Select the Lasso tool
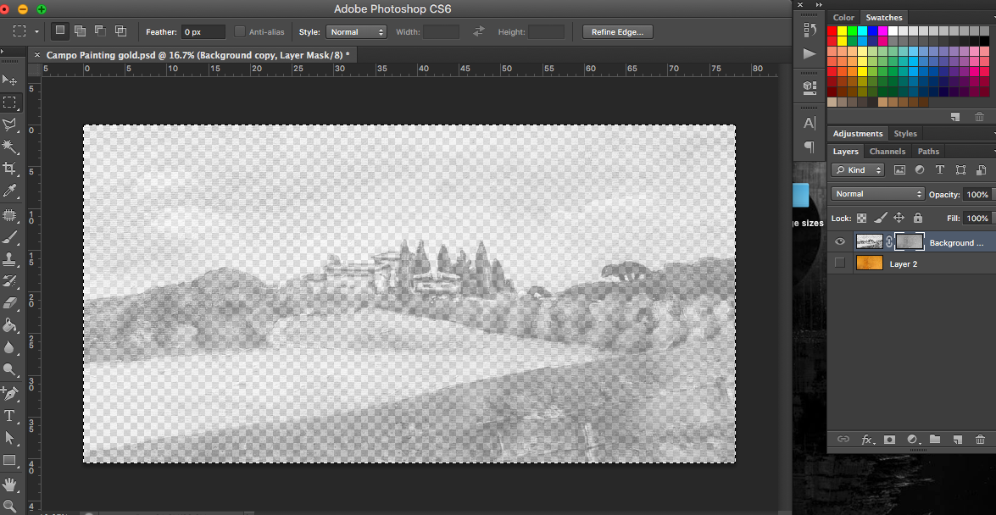The image size is (996, 515). tap(10, 125)
